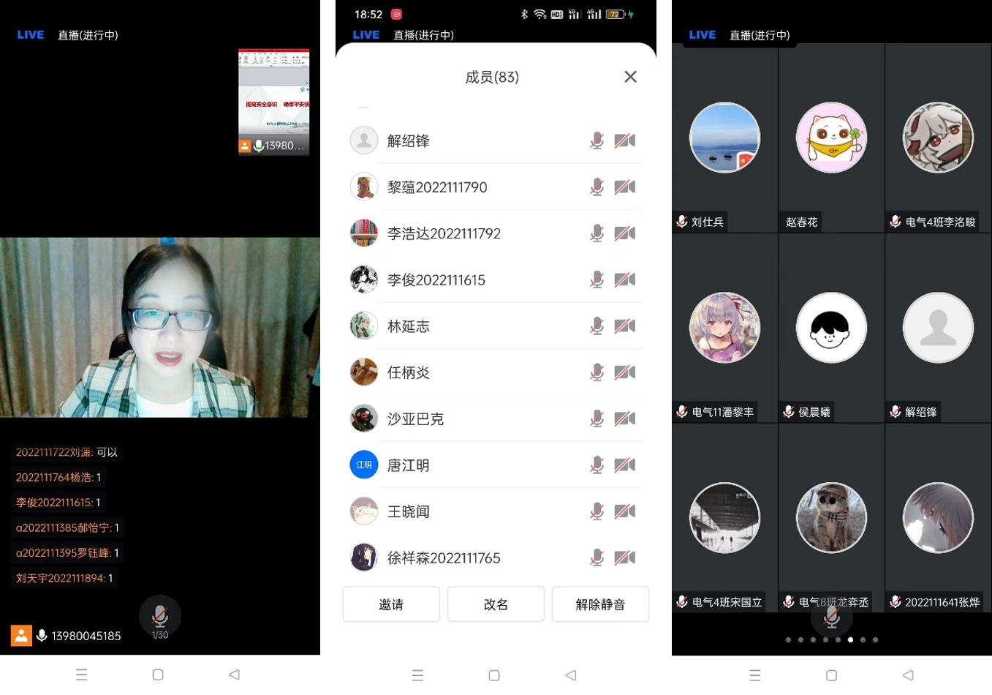This screenshot has width=992, height=695.
Task: Open 沙亚巴克 member entry in list
Action: click(415, 419)
